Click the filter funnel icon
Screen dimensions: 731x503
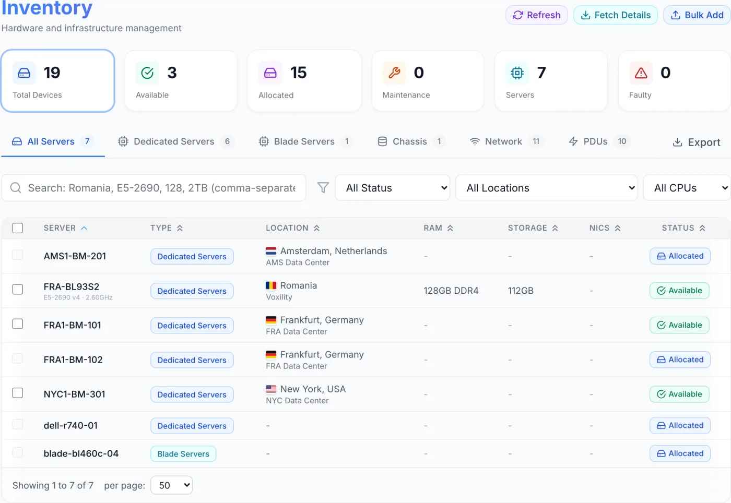tap(323, 188)
